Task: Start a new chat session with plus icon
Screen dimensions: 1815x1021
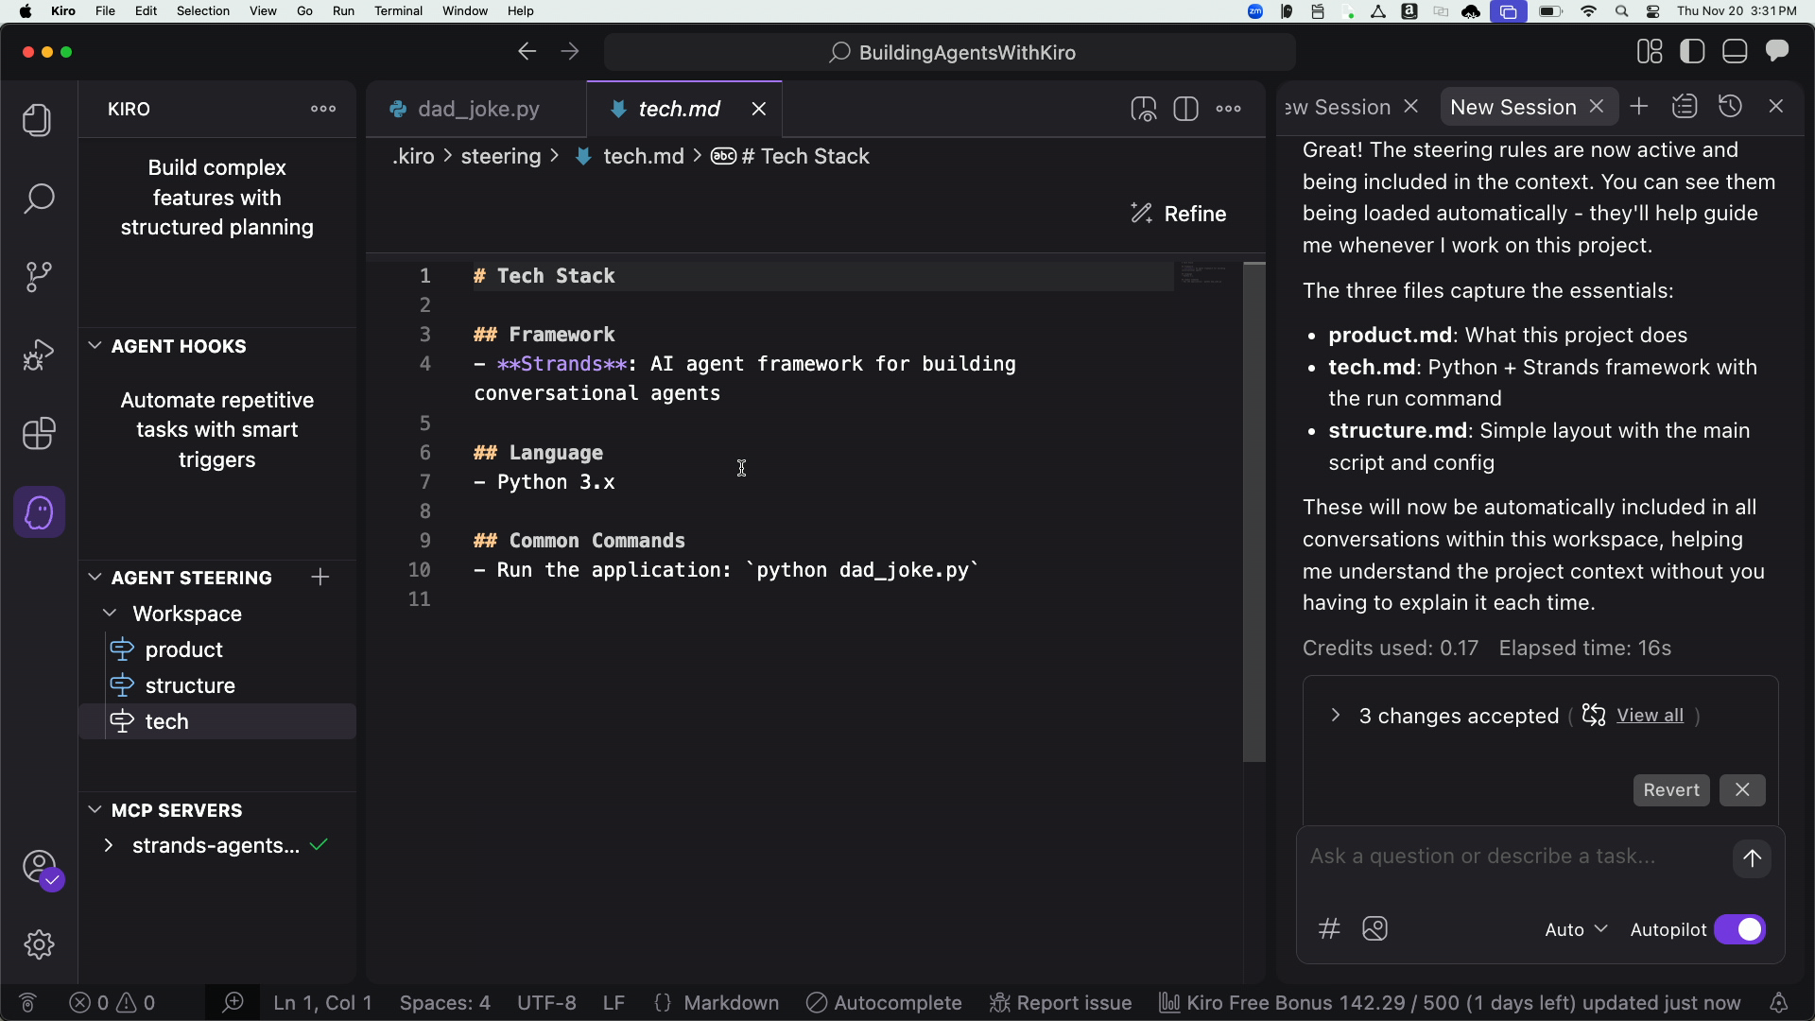Action: click(x=1639, y=107)
